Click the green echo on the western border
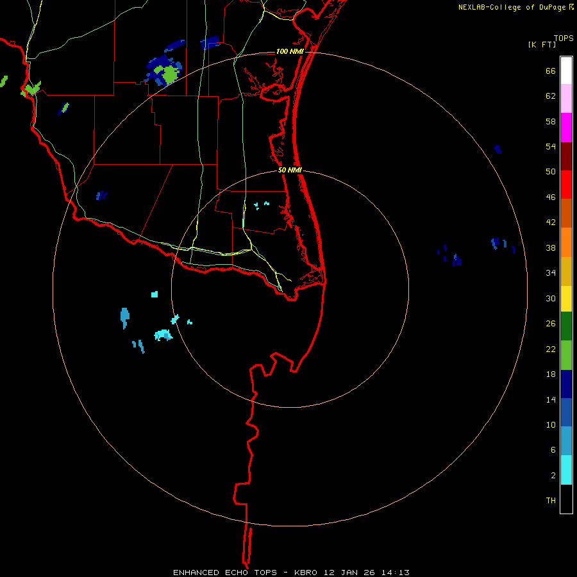 (x=31, y=89)
